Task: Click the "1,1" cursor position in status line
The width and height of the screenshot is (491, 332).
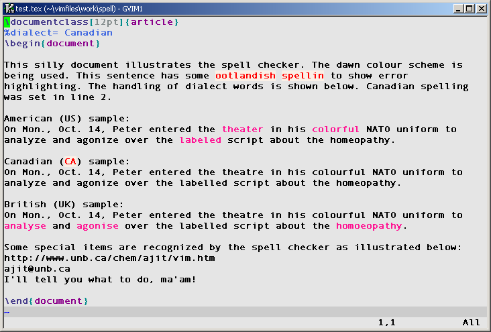Action: pos(387,323)
